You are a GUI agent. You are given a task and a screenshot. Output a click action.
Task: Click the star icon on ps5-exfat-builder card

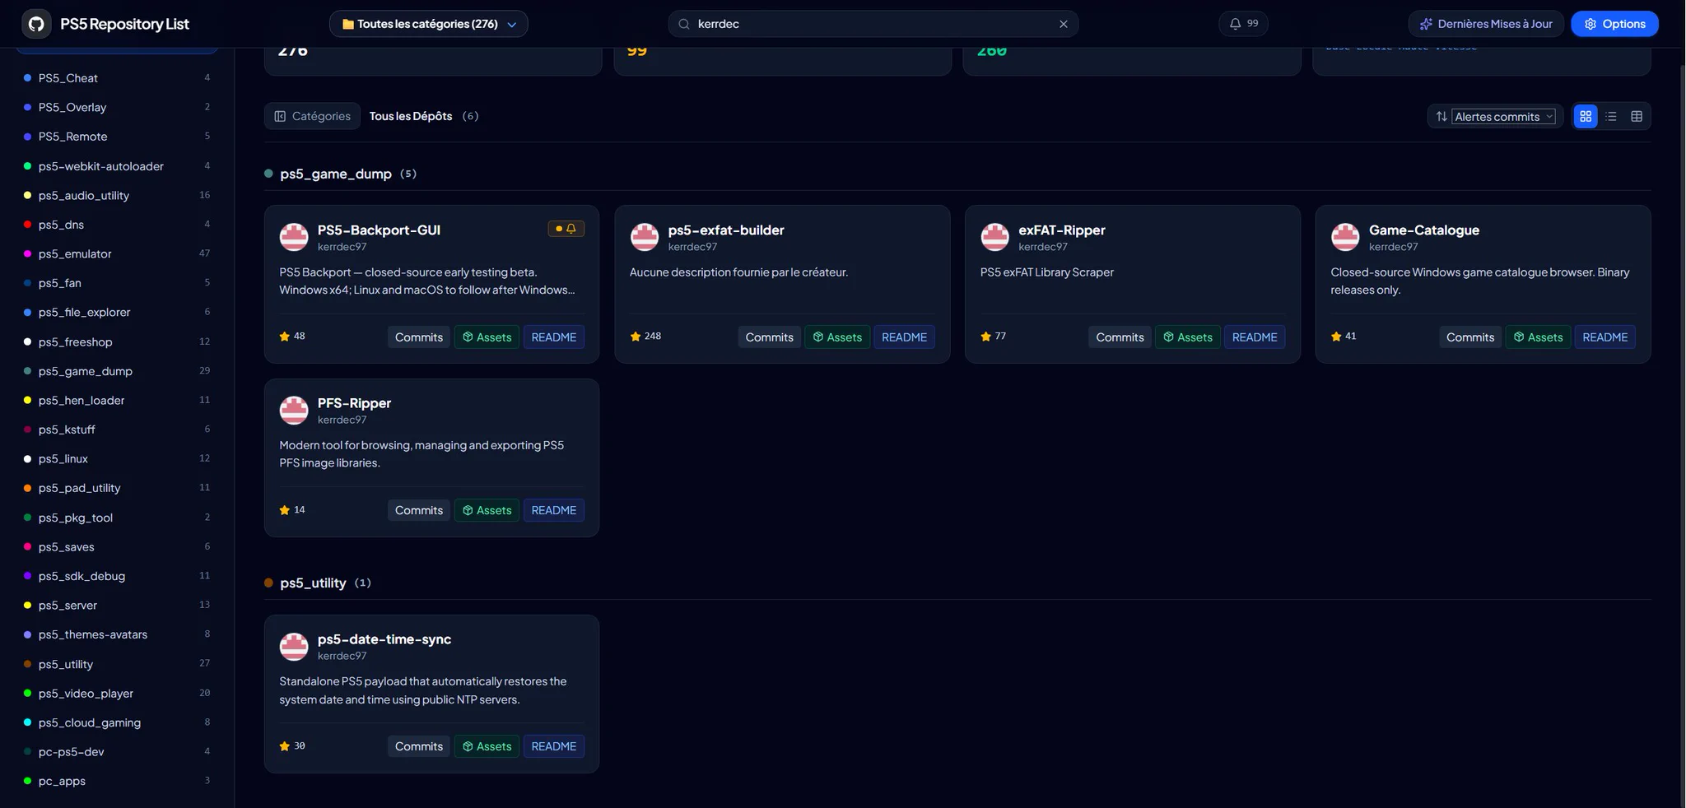636,337
